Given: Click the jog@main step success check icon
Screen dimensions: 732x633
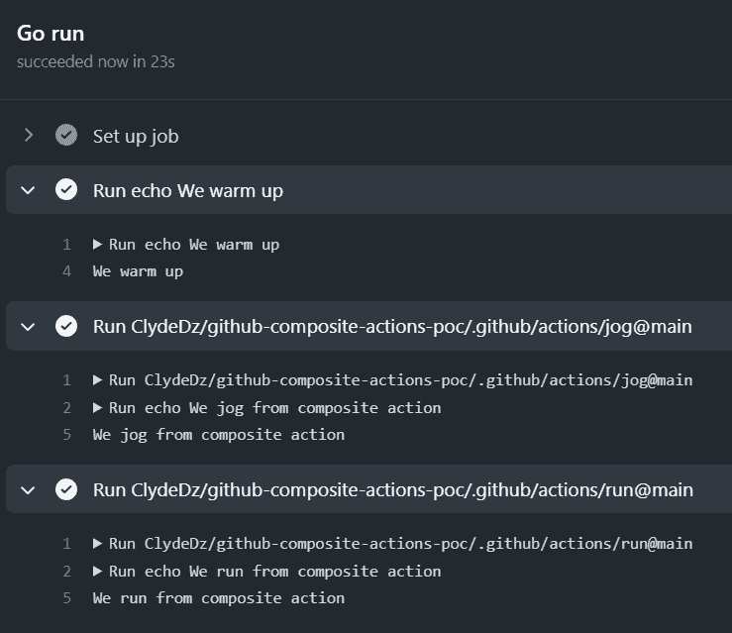Looking at the screenshot, I should pos(66,326).
